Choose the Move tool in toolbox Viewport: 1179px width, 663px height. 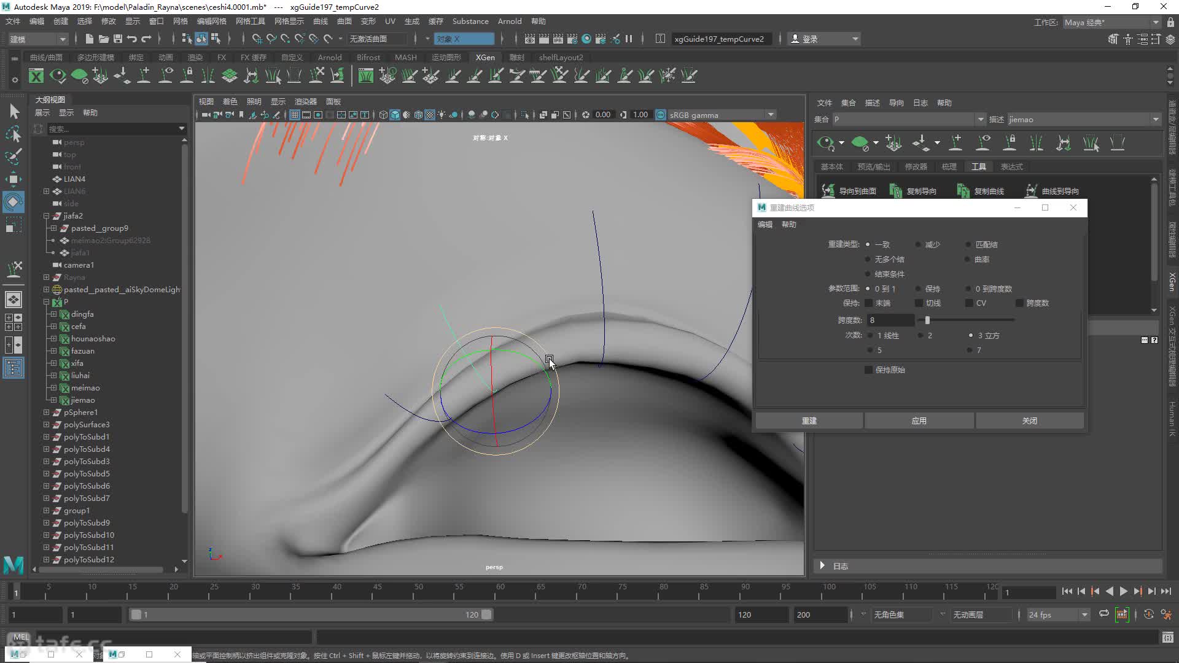click(14, 179)
